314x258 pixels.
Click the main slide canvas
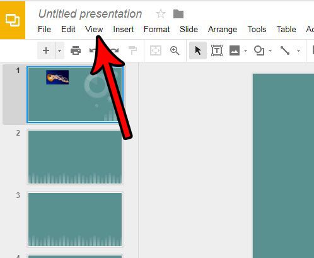tap(283, 166)
